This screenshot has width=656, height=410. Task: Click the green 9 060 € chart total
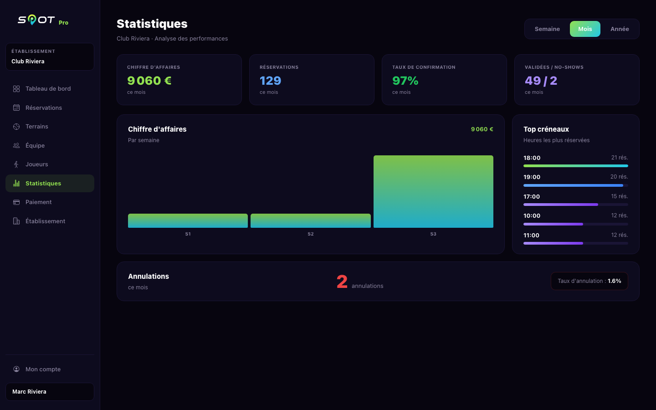[x=482, y=129]
